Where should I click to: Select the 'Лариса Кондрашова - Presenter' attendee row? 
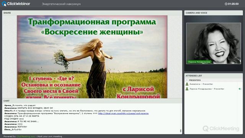213,89
